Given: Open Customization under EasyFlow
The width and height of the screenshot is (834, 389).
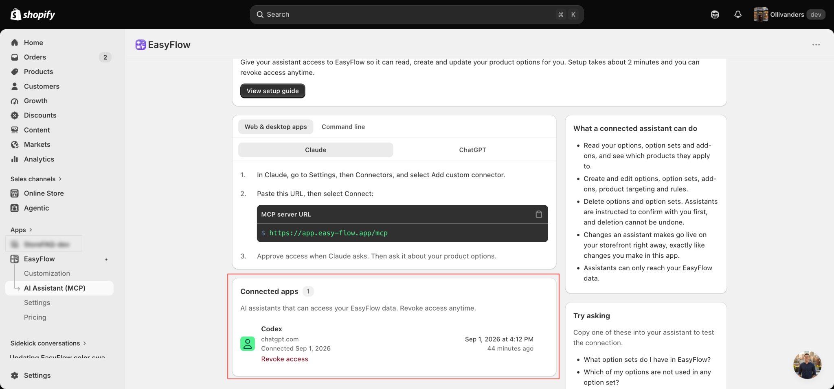Looking at the screenshot, I should coord(47,274).
